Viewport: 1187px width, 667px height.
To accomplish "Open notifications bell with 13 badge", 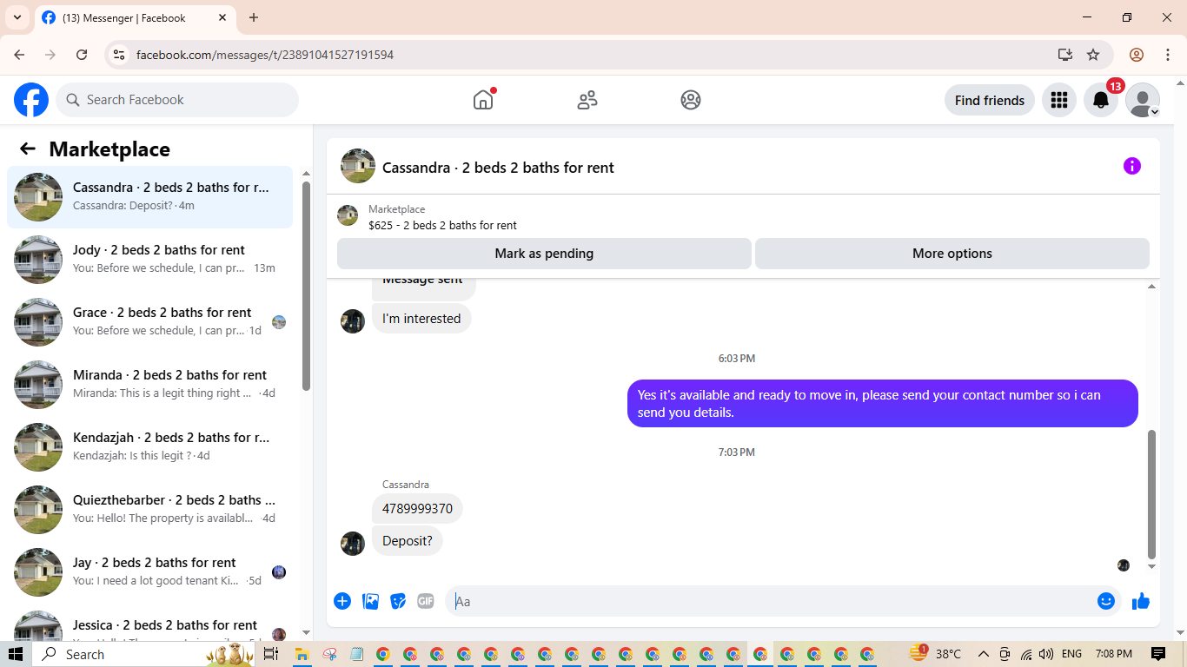I will click(1101, 100).
